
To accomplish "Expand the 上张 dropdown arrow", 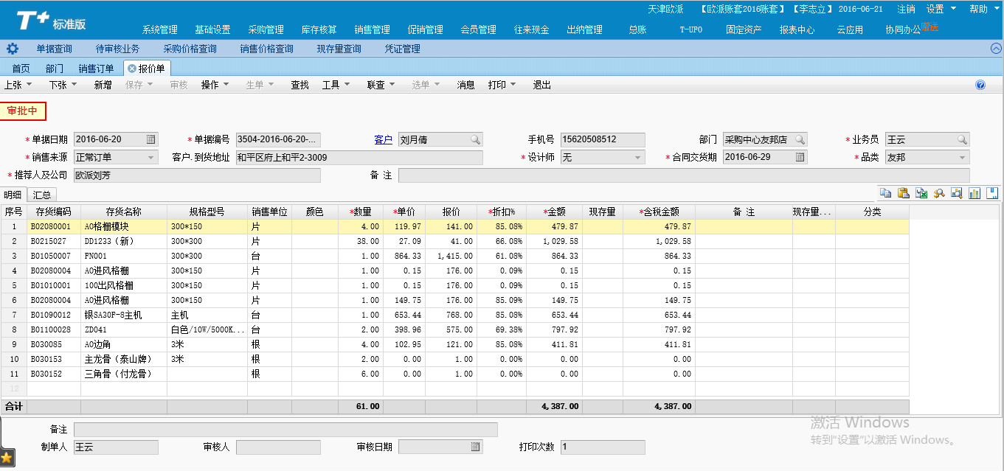I will 30,85.
